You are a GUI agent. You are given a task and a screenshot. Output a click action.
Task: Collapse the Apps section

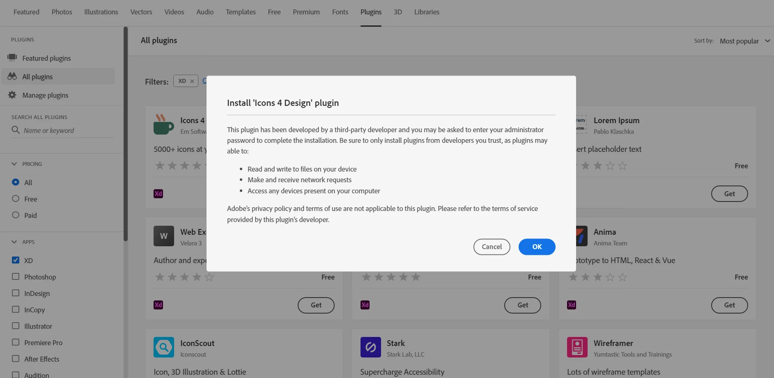14,242
